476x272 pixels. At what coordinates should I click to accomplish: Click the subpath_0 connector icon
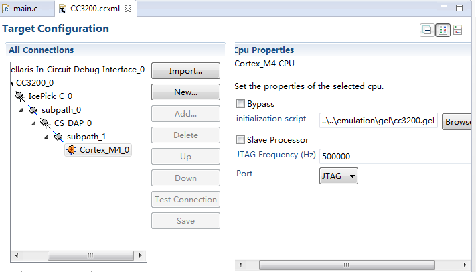tap(33, 110)
